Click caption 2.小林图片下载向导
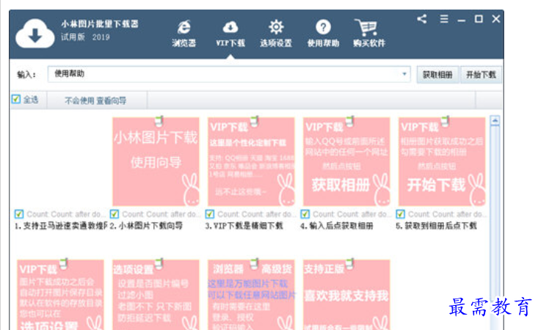The width and height of the screenshot is (538, 330). pyautogui.click(x=147, y=226)
